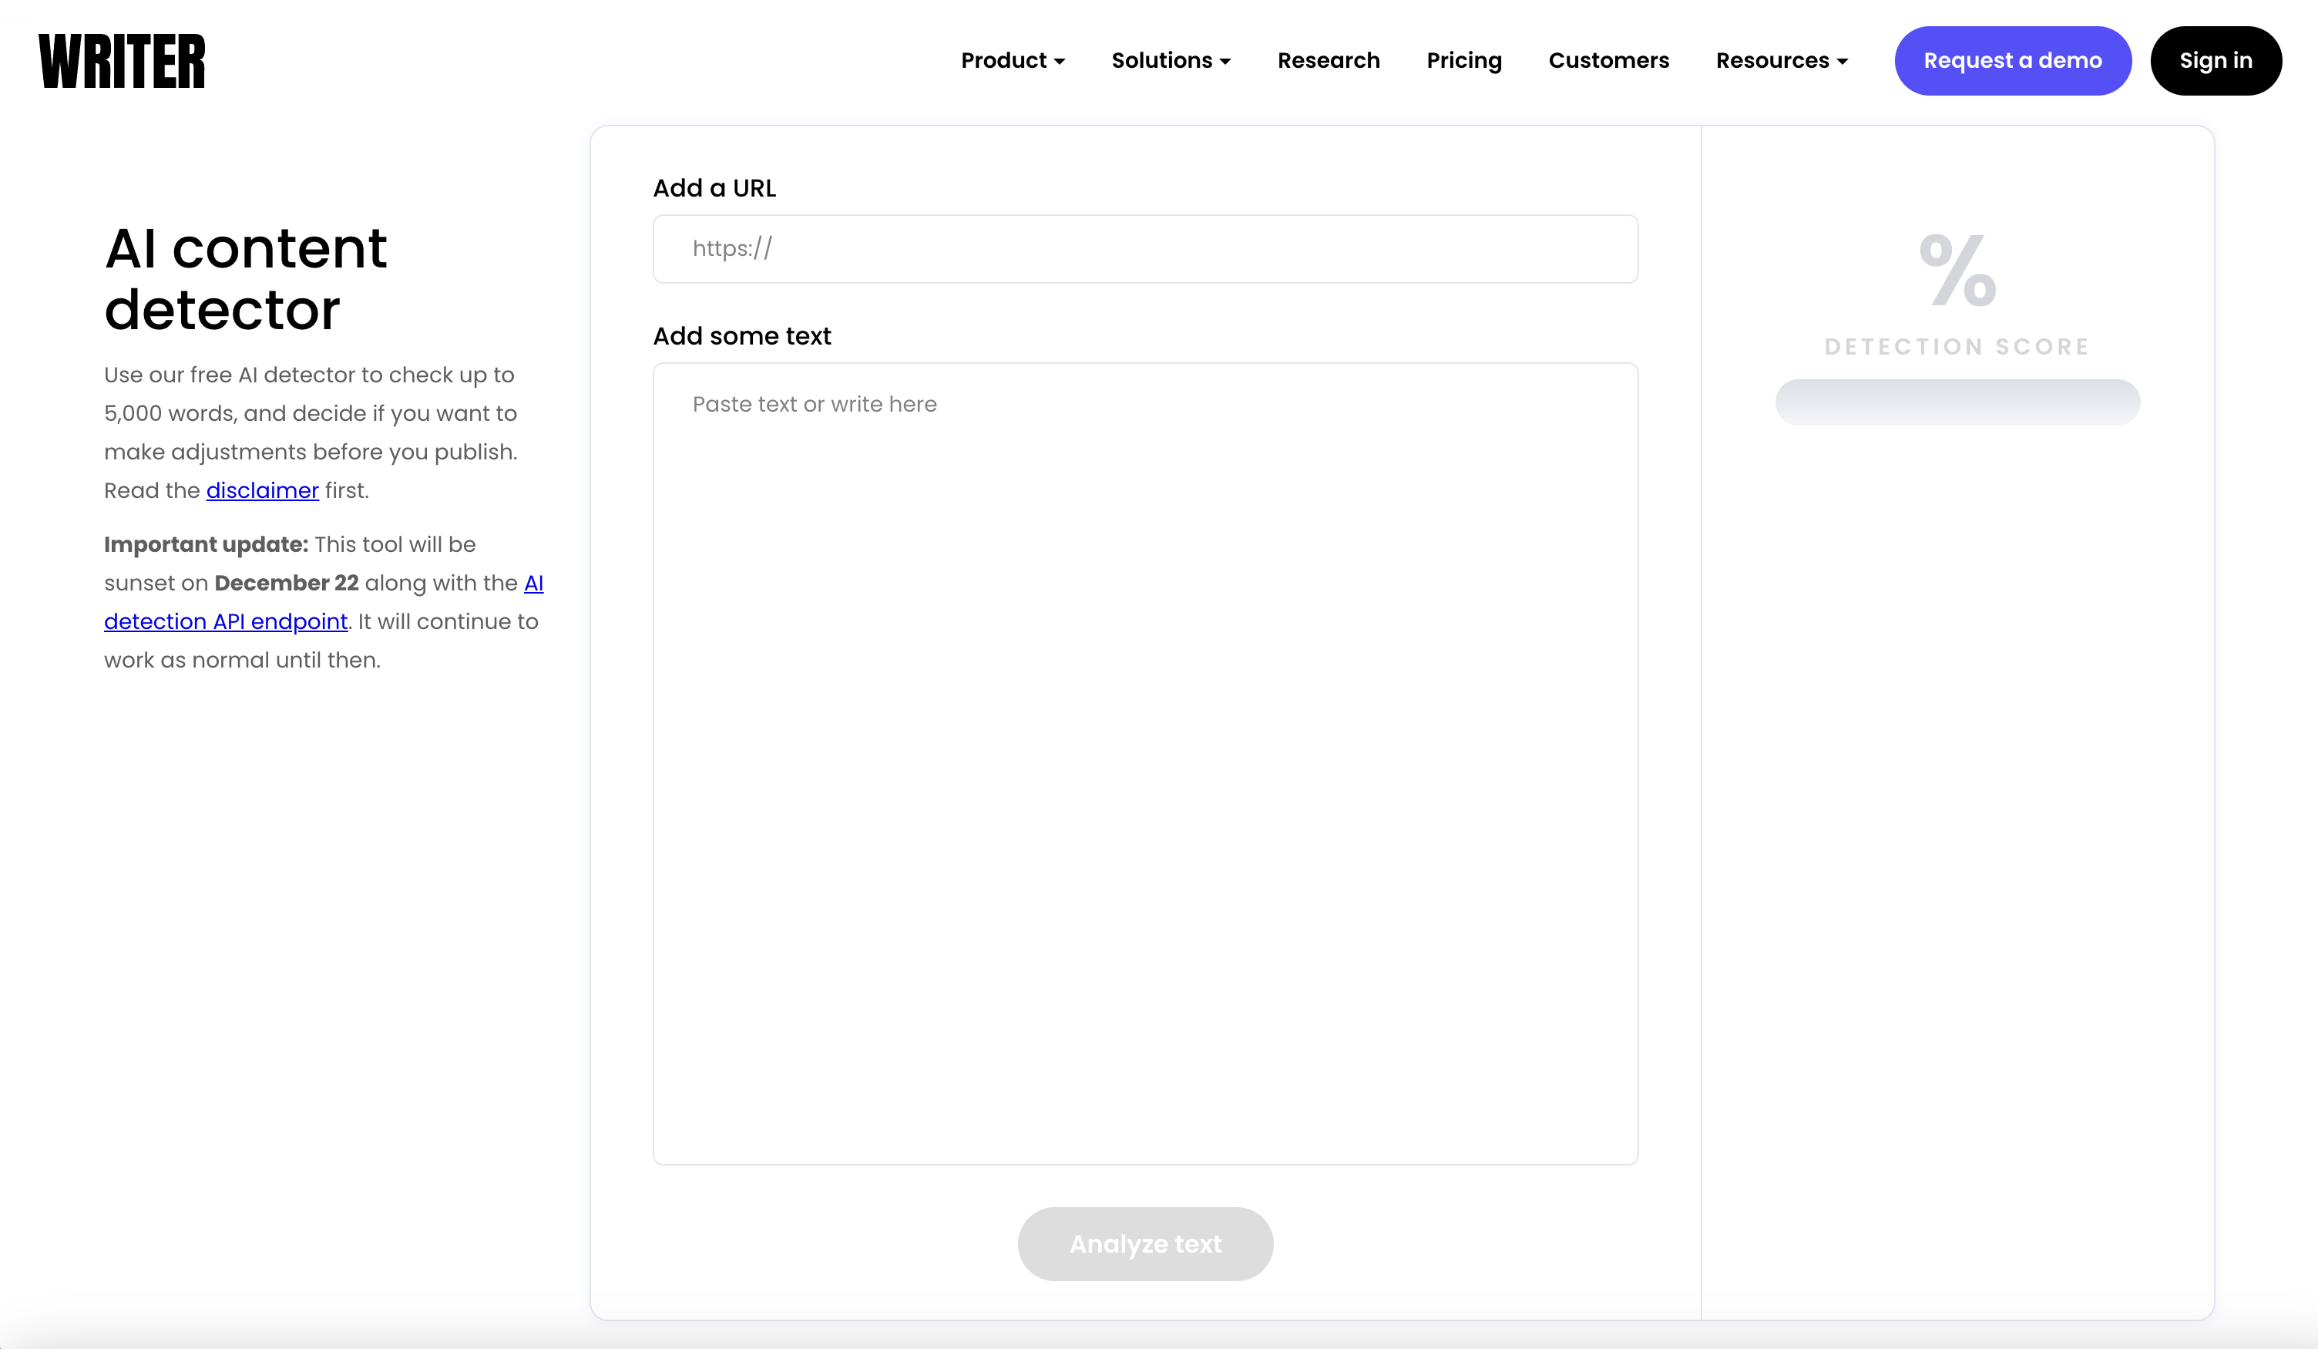Click the DETECTION SCORE label
2318x1349 pixels.
point(1957,347)
